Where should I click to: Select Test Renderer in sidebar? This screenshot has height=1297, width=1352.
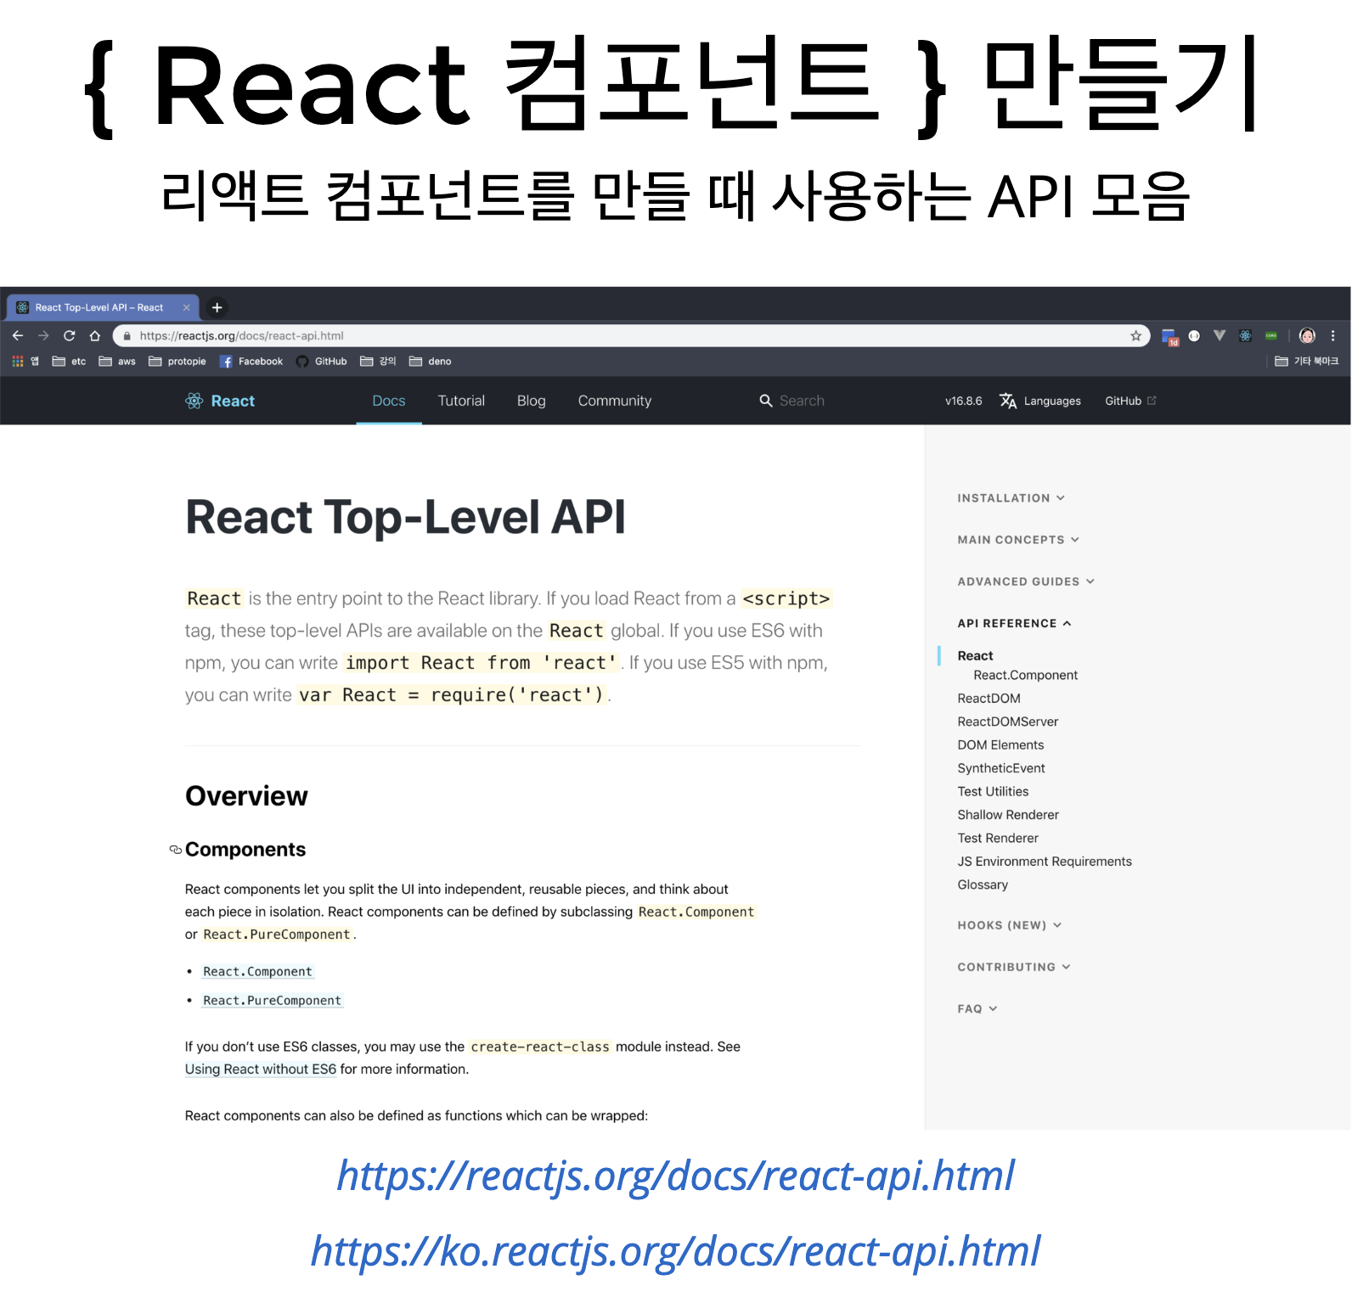point(998,838)
